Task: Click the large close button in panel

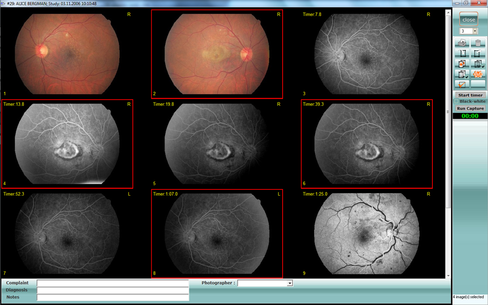Action: click(468, 20)
